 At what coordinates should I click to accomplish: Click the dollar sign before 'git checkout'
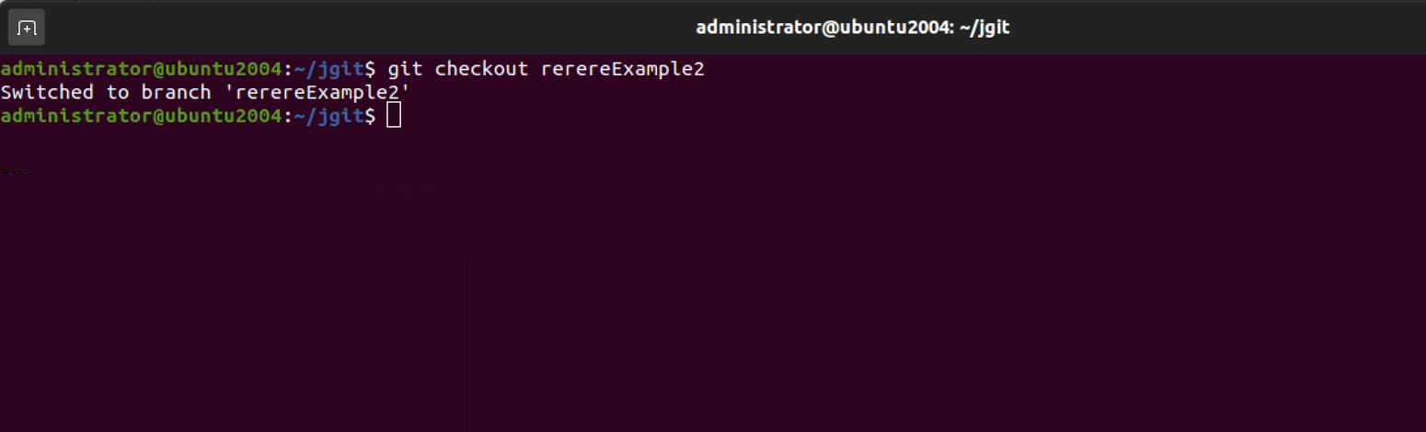(370, 69)
